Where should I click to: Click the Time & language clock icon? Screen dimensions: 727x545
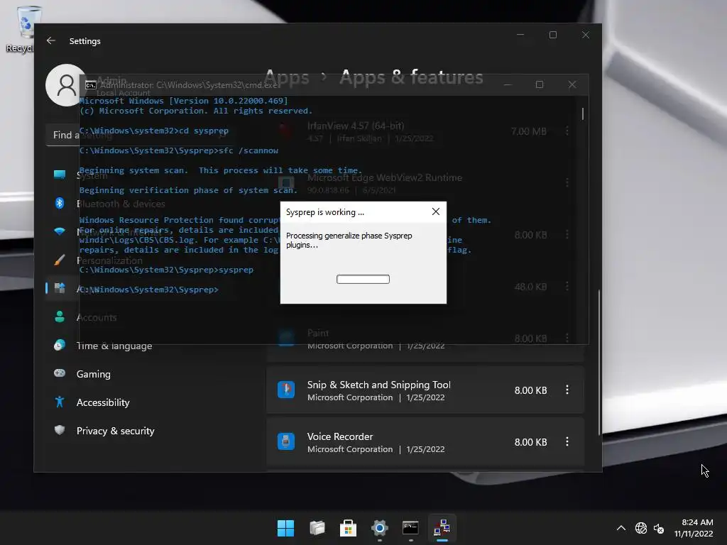(x=60, y=345)
